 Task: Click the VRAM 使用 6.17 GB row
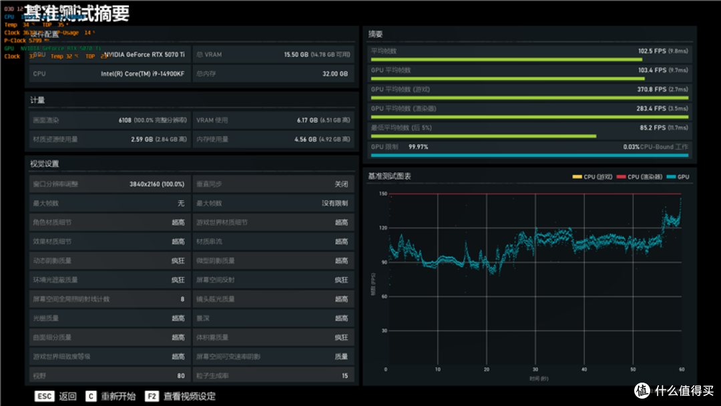(273, 120)
